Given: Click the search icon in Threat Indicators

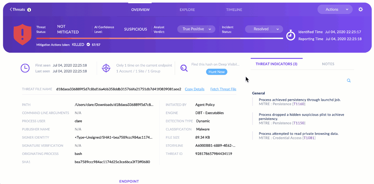Looking at the screenshot, I should (349, 81).
